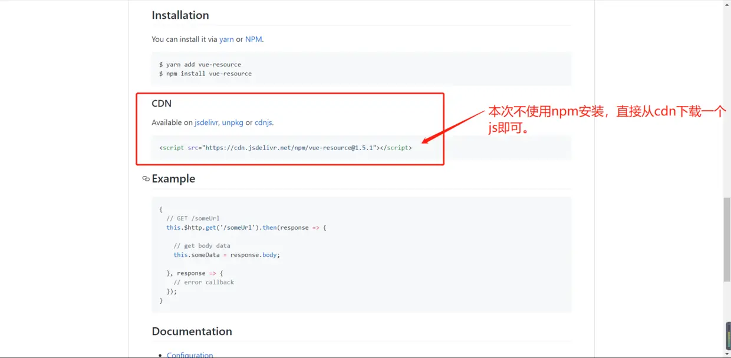Click the '// get body data' comment

click(x=202, y=246)
